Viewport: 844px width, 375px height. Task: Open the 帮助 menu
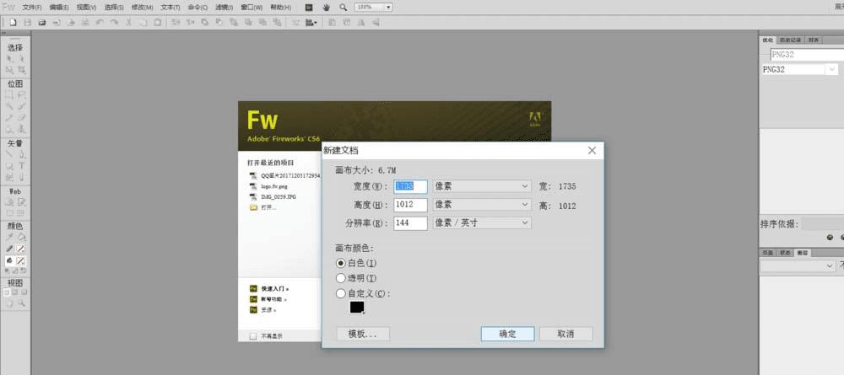(280, 8)
